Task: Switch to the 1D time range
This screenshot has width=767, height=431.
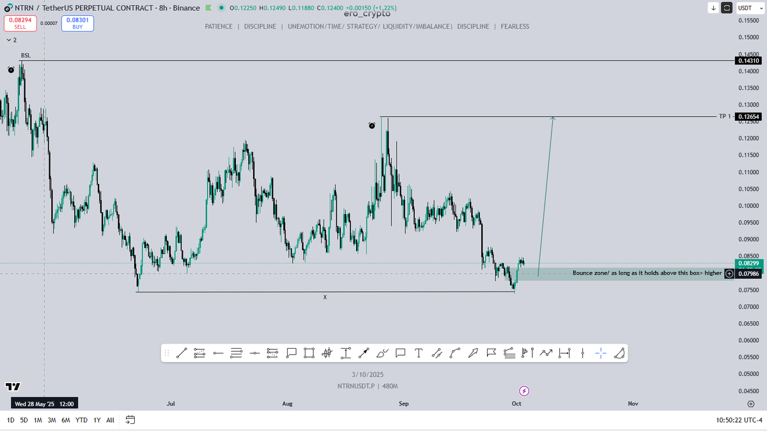Action: [11, 420]
